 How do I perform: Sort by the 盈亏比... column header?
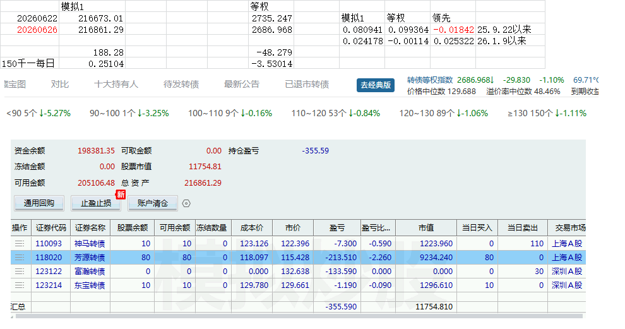378,228
